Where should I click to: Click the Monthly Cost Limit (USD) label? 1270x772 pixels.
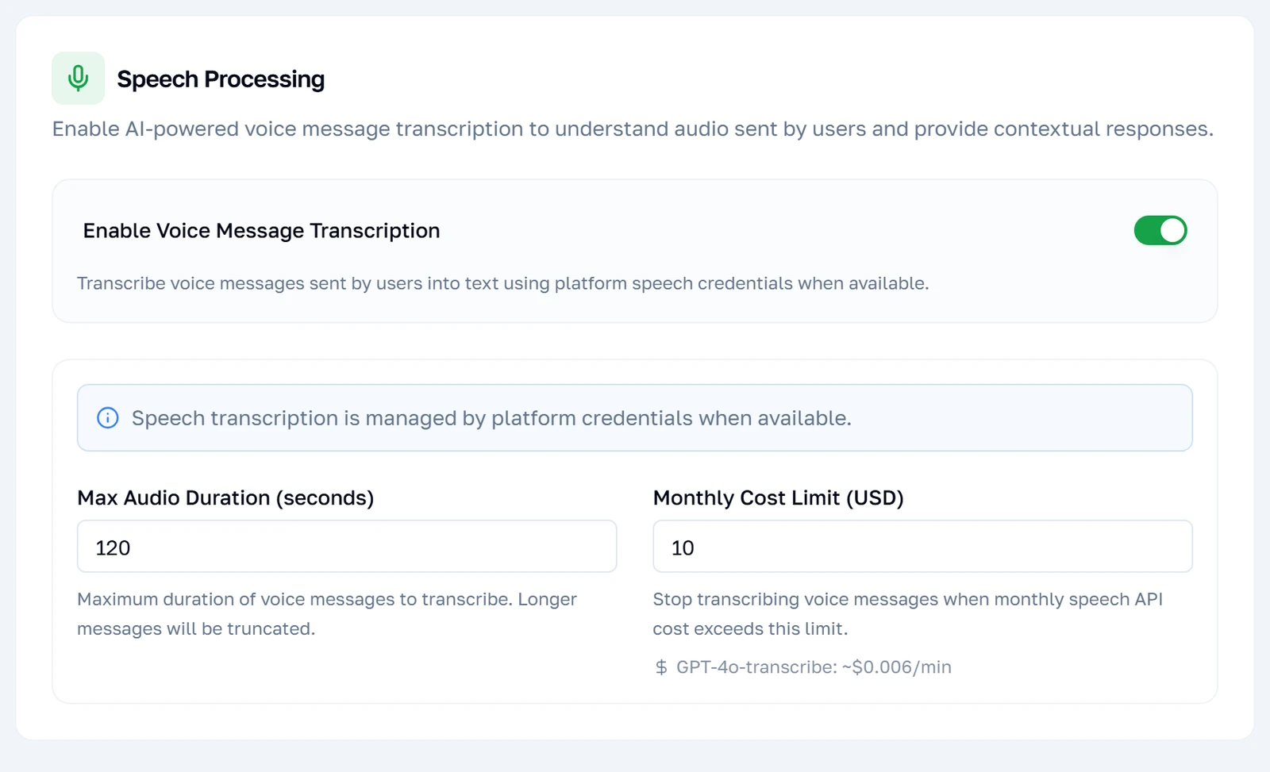click(x=778, y=498)
